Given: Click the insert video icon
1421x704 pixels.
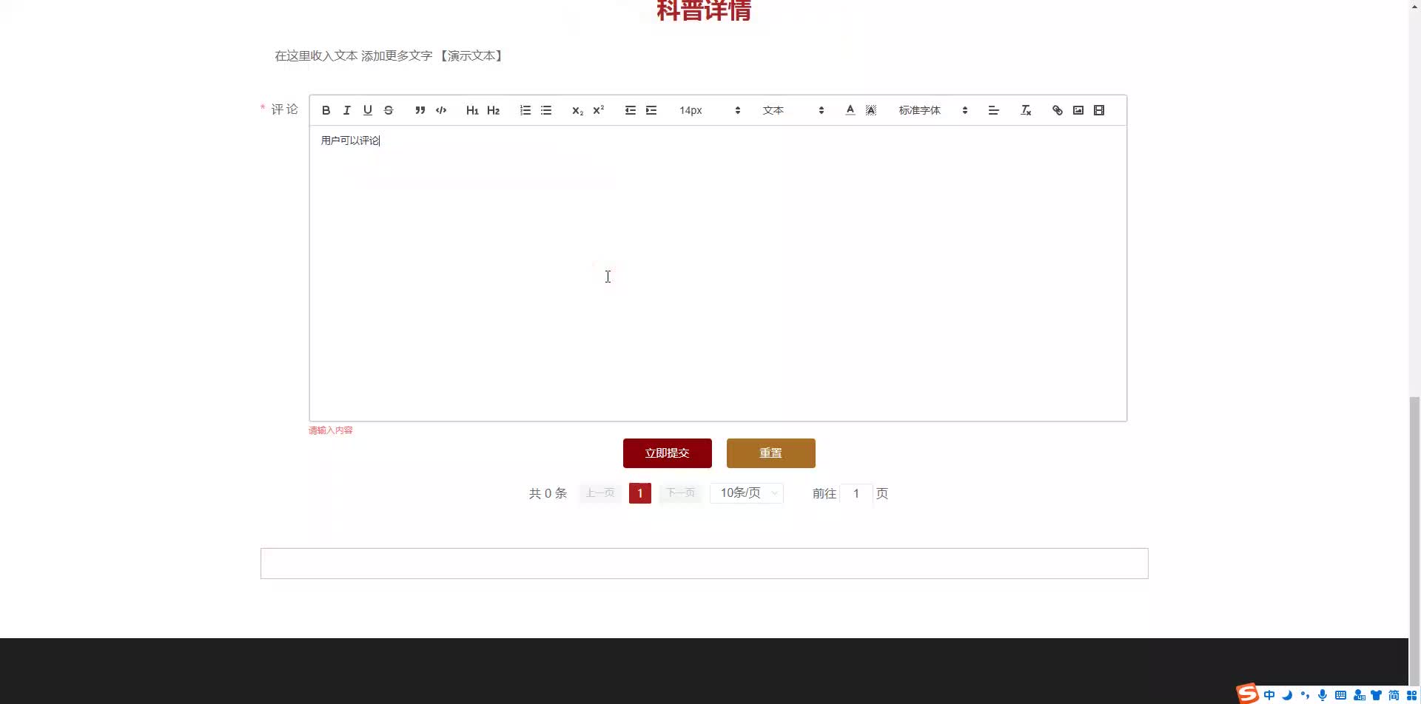Looking at the screenshot, I should point(1099,110).
